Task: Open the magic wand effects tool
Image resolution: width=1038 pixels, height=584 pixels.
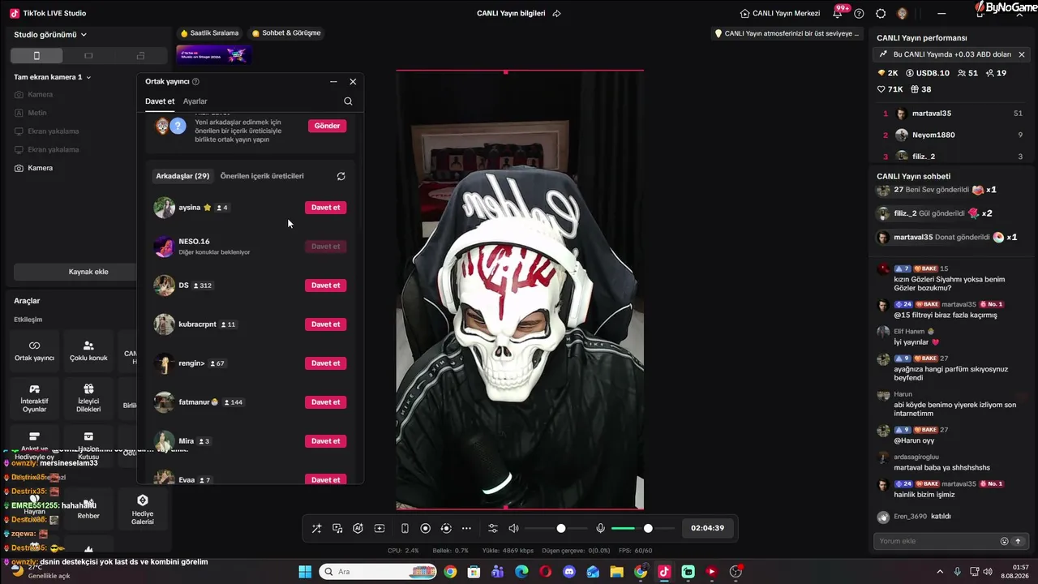Action: pyautogui.click(x=316, y=528)
